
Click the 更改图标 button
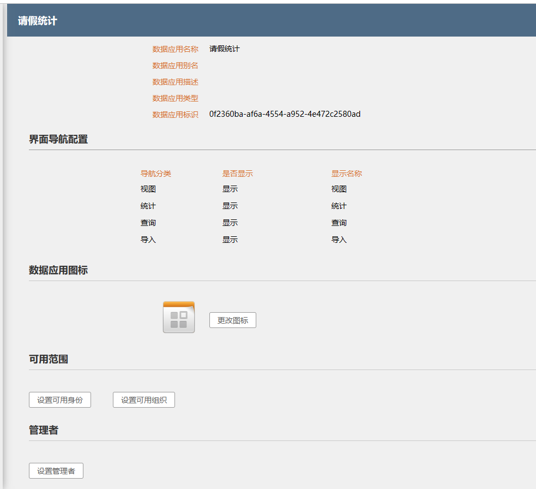(233, 320)
